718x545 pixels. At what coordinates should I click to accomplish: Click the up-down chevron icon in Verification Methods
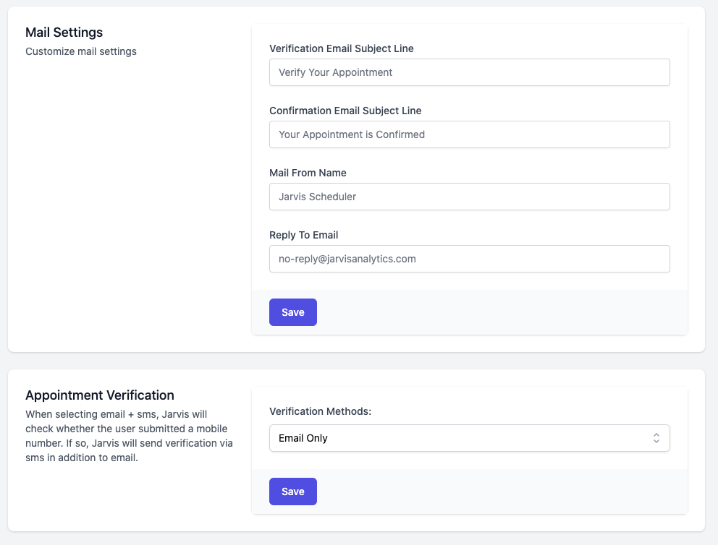656,438
